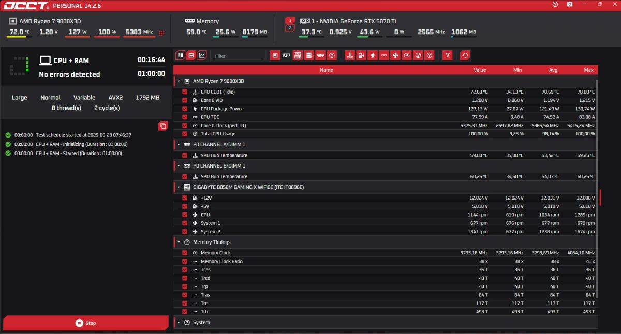This screenshot has height=334, width=621.
Task: Toggle the voltage sensor filter icon
Action: pos(361,55)
